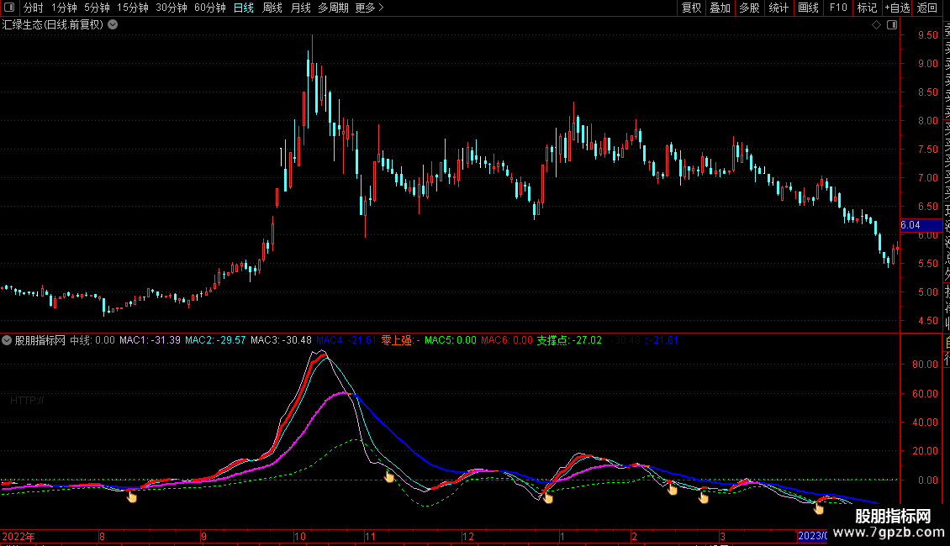Screen dimensions: 950x546
Task: Click the last hand signal marker near 2023 date
Action: (x=819, y=508)
